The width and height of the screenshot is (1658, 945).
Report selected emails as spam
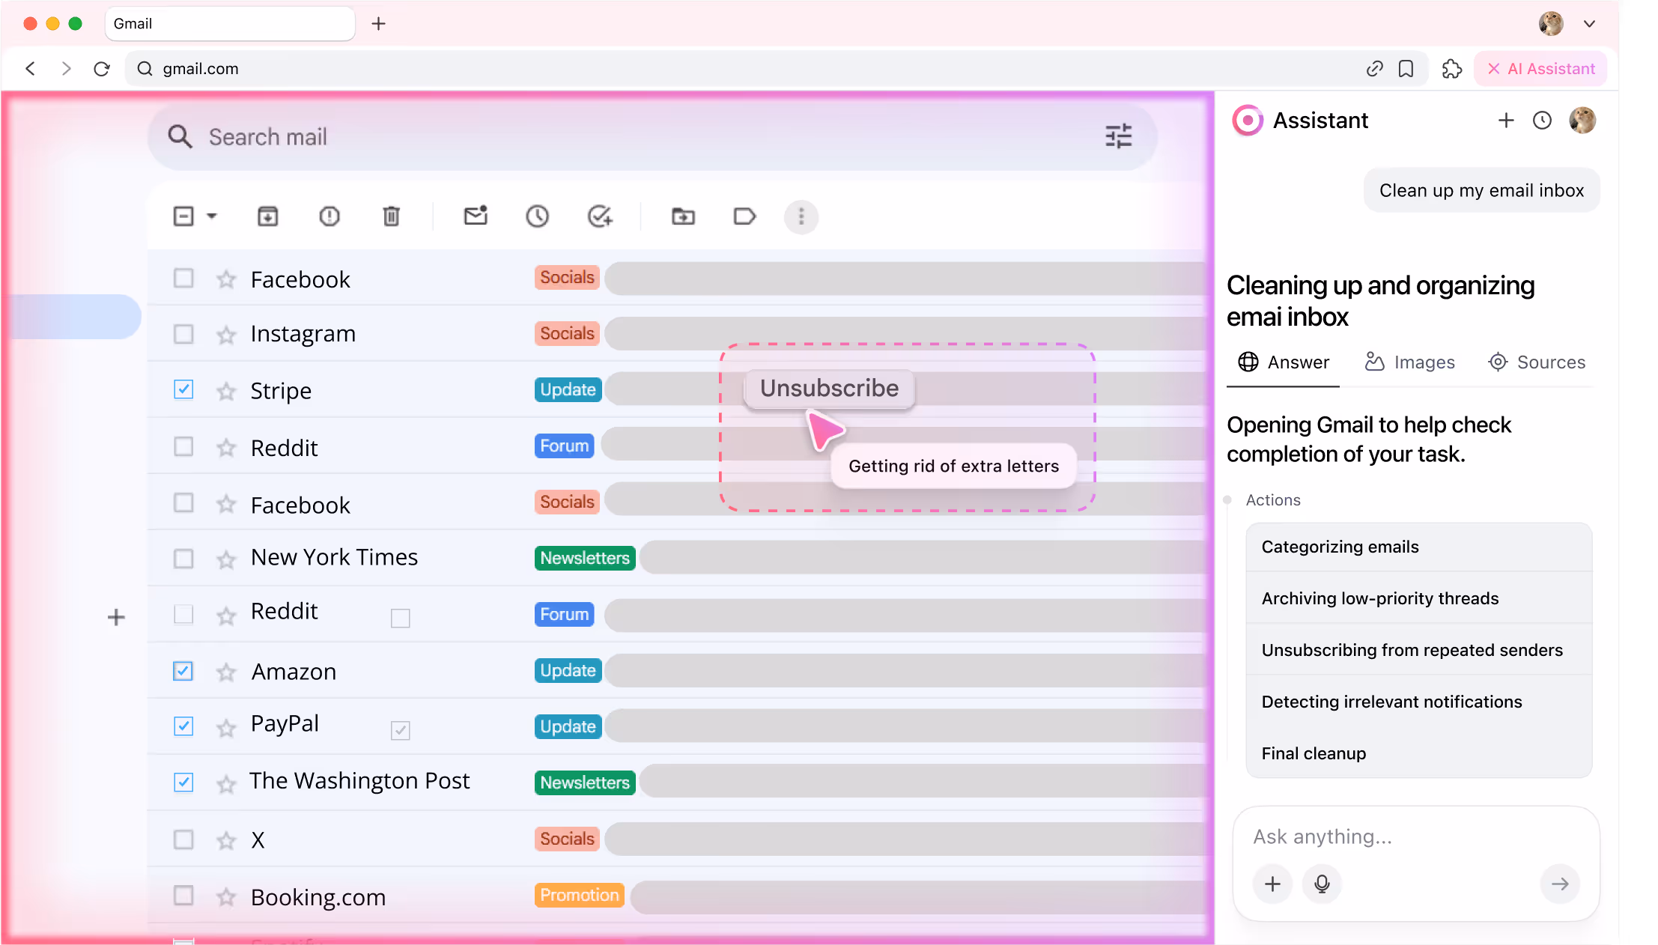[330, 216]
